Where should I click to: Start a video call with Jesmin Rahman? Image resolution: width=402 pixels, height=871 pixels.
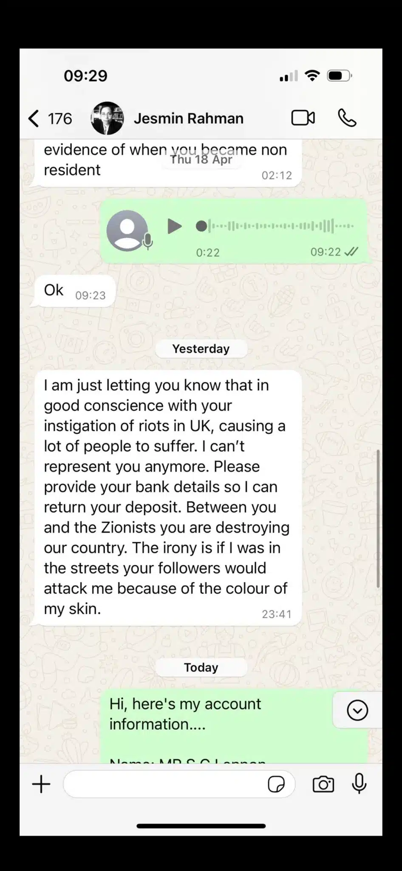pyautogui.click(x=303, y=118)
